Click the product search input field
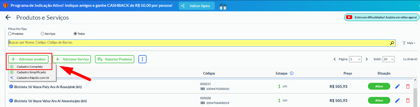The height and width of the screenshot is (107, 420). [198, 43]
